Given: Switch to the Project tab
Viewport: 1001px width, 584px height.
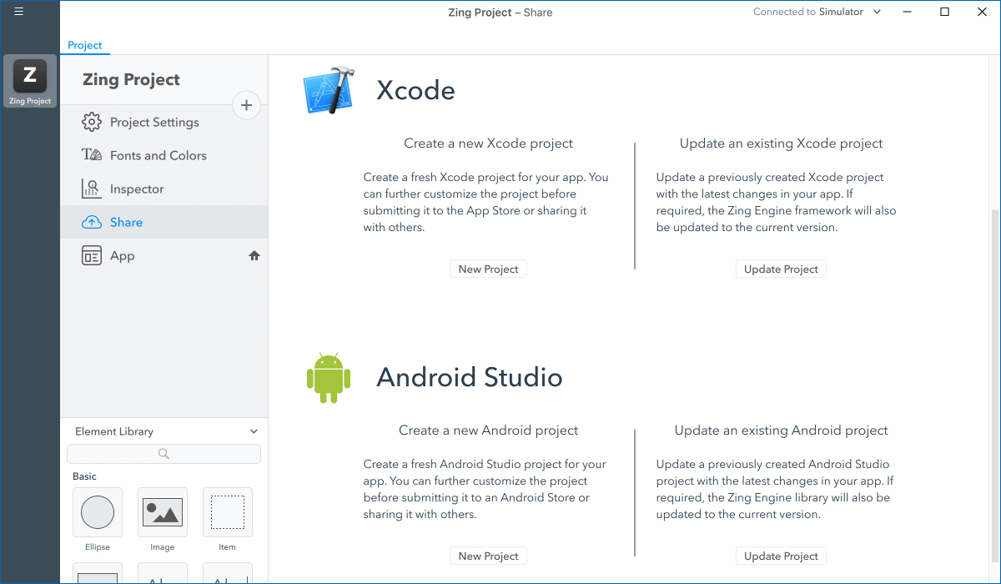Looking at the screenshot, I should [x=85, y=45].
